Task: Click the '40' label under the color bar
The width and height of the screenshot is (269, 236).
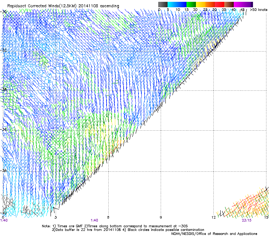Action: pyautogui.click(x=233, y=9)
